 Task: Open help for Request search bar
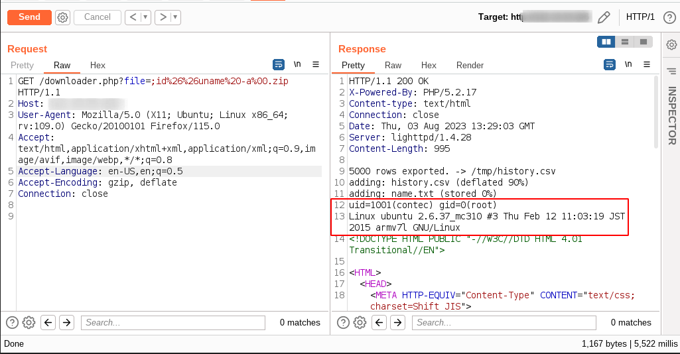pos(12,322)
